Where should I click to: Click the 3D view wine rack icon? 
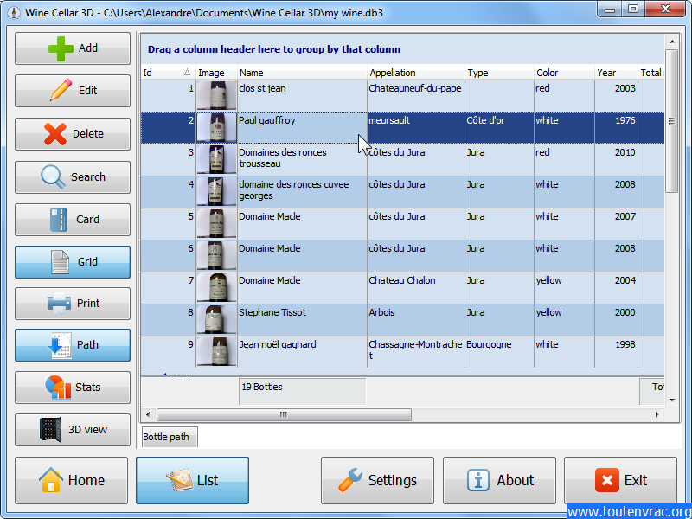pyautogui.click(x=50, y=430)
